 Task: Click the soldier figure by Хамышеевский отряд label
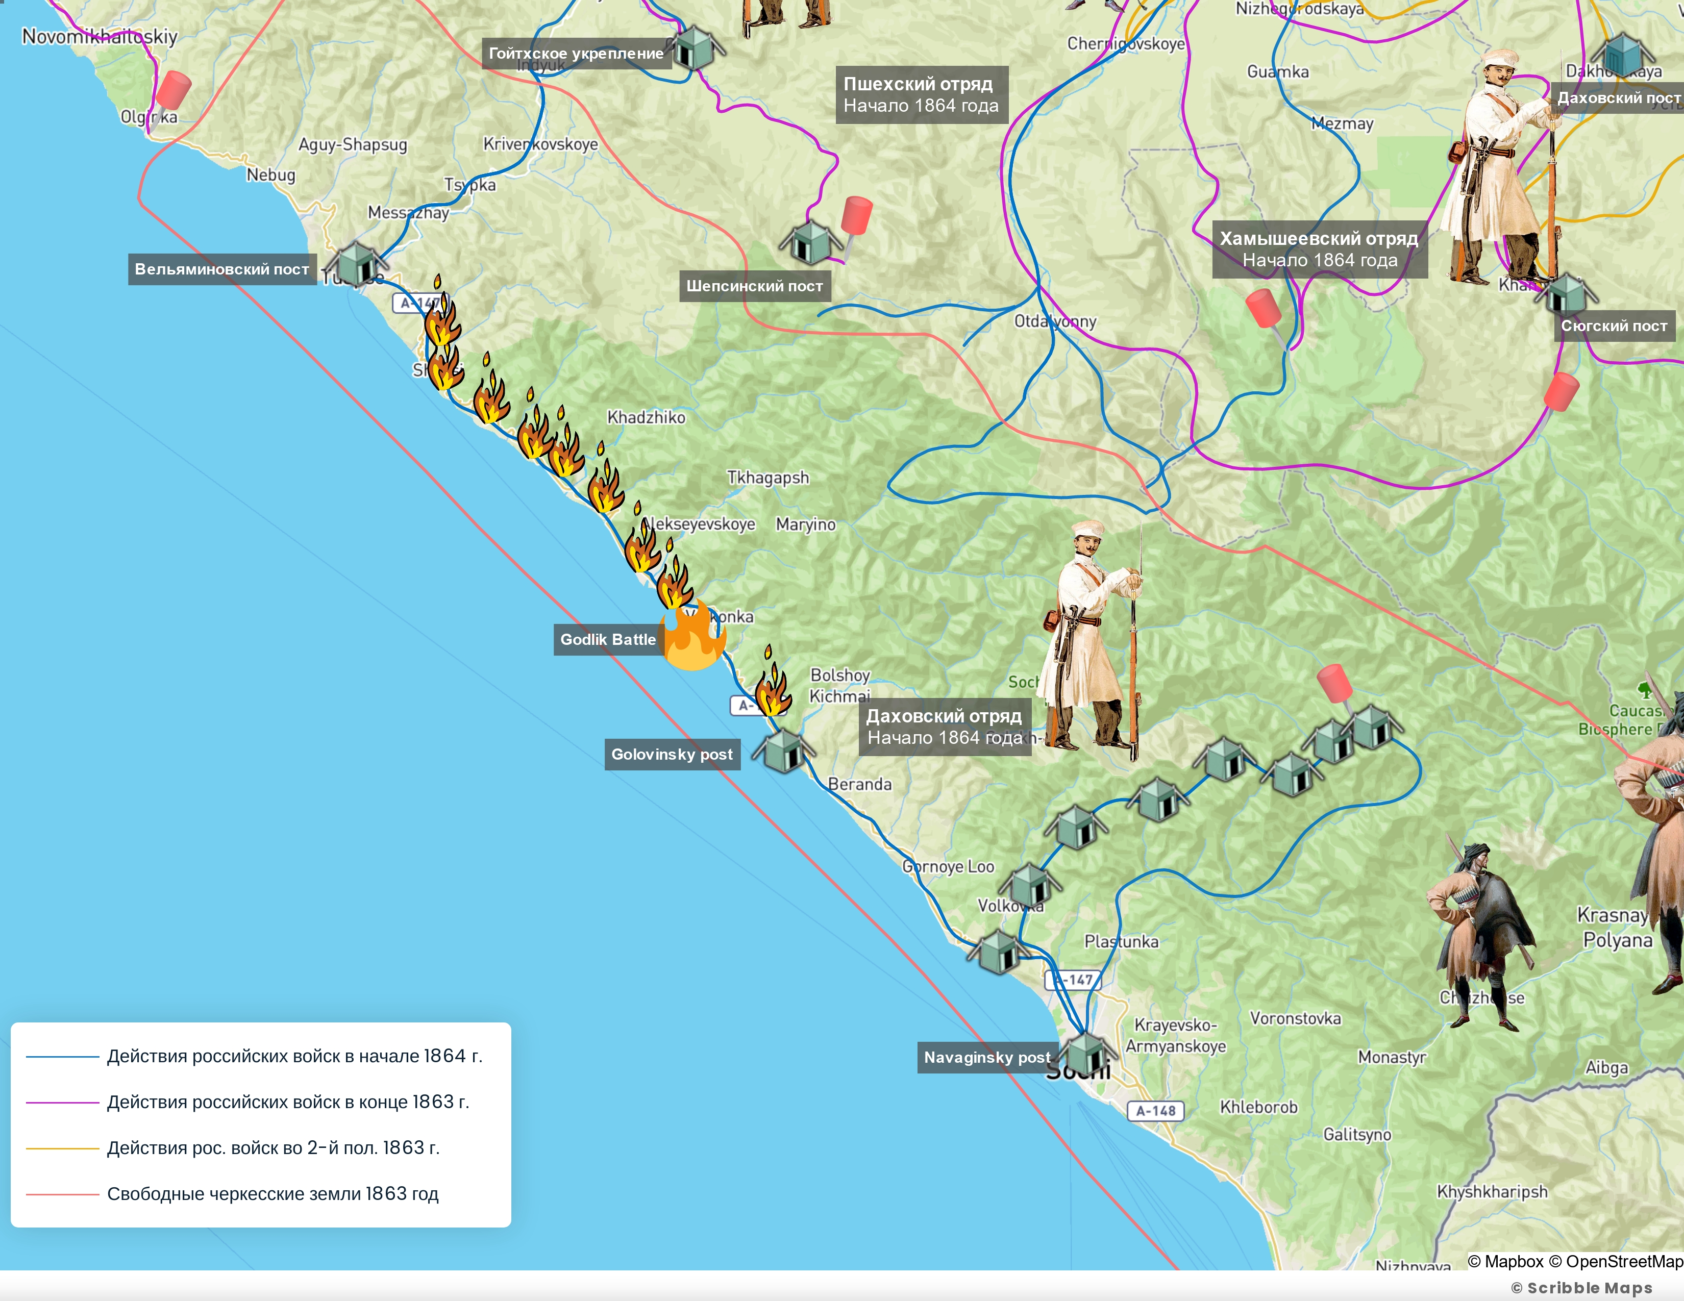point(1500,168)
